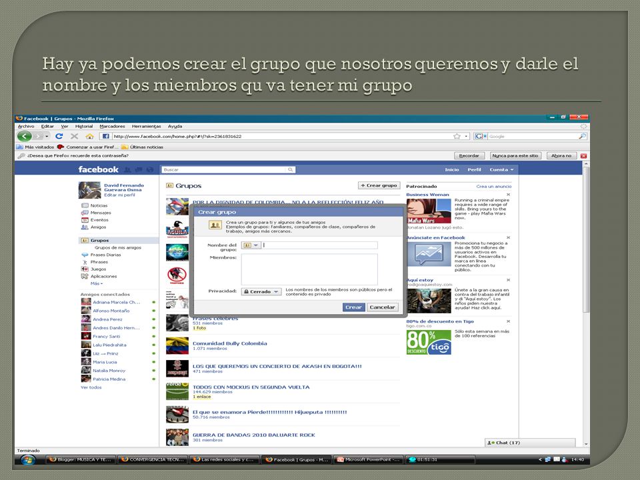Screen dimensions: 640x480
Task: Open CONVERGENCIA TECN... taskbar button
Action: 152,459
